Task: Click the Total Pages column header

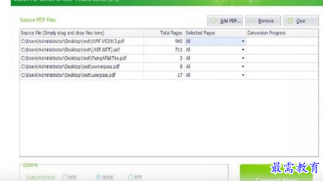Action: click(x=164, y=33)
